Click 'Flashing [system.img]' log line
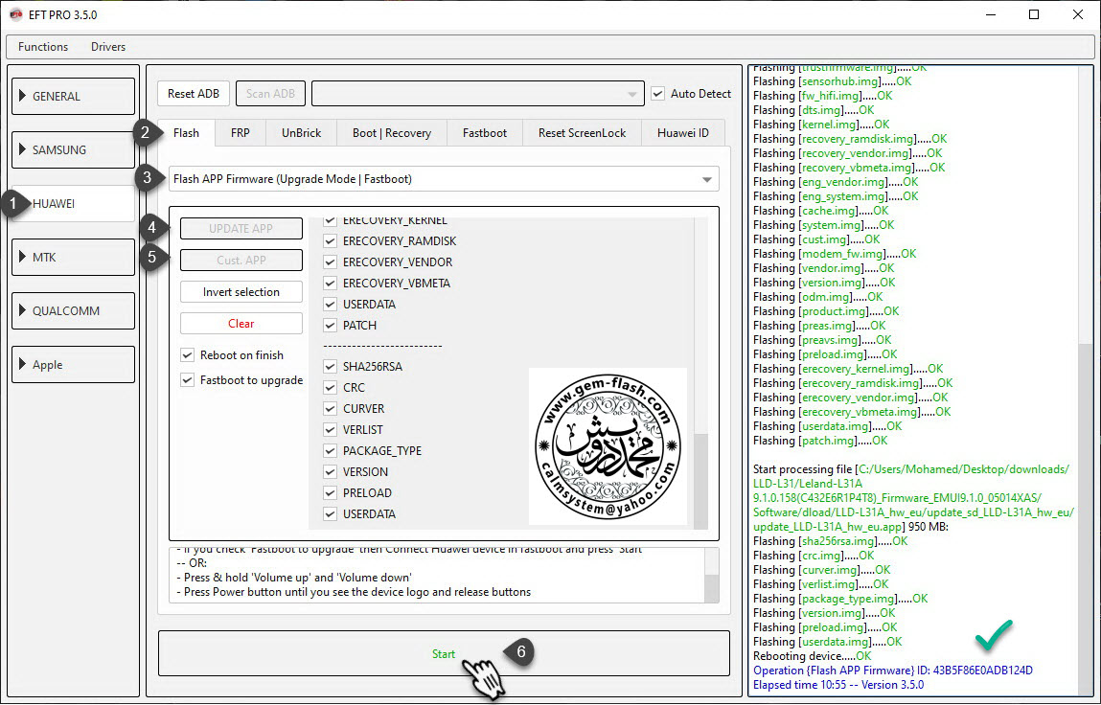This screenshot has width=1101, height=705. (x=824, y=225)
